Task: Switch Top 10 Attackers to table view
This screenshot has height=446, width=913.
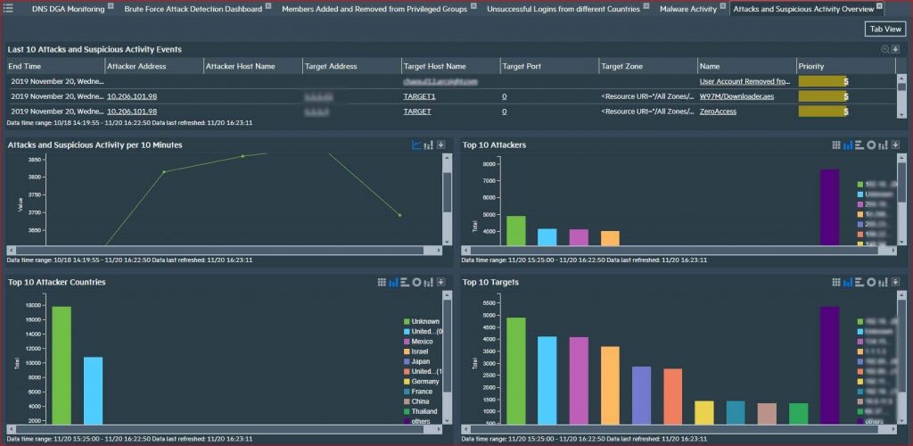Action: pos(835,145)
